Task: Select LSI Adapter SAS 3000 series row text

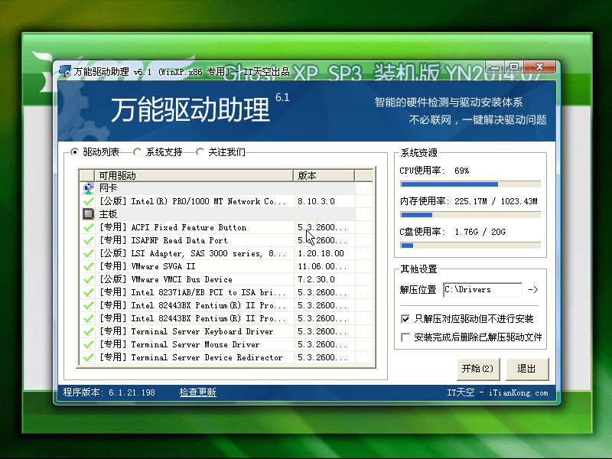Action: pyautogui.click(x=193, y=253)
